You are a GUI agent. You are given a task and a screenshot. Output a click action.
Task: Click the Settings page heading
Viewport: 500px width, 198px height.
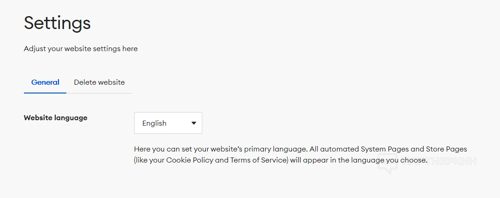(x=57, y=23)
